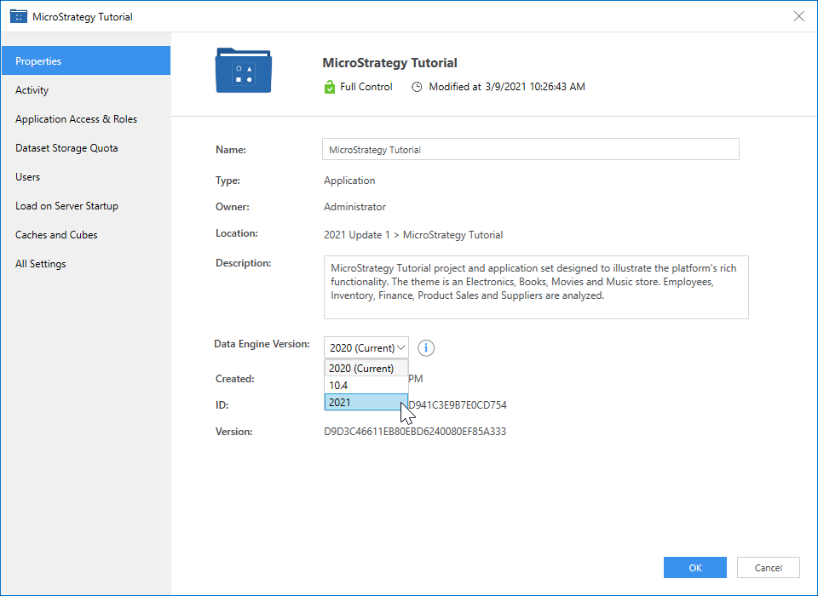Open the Dataset Storage Quota section
This screenshot has height=596, width=818.
pos(68,147)
